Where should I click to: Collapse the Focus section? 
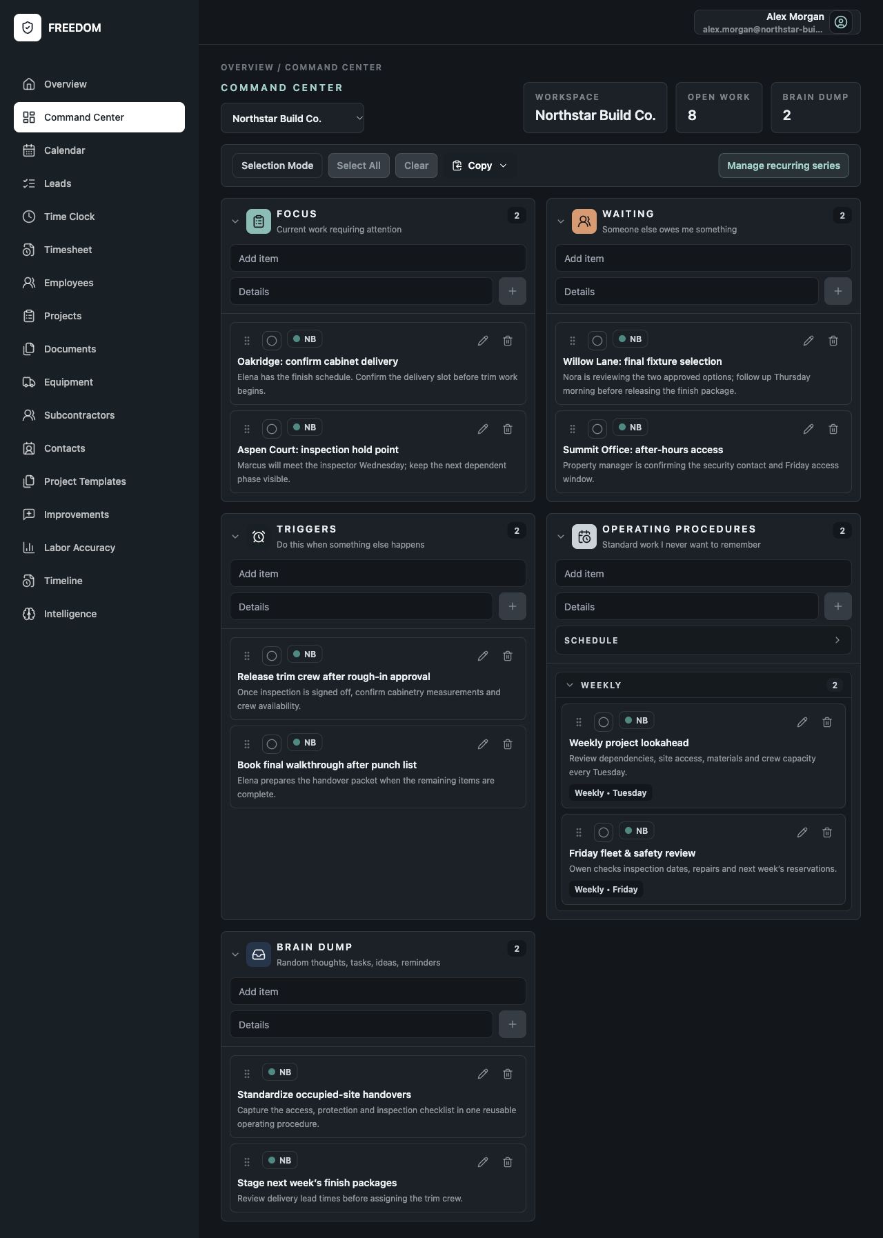pos(235,221)
